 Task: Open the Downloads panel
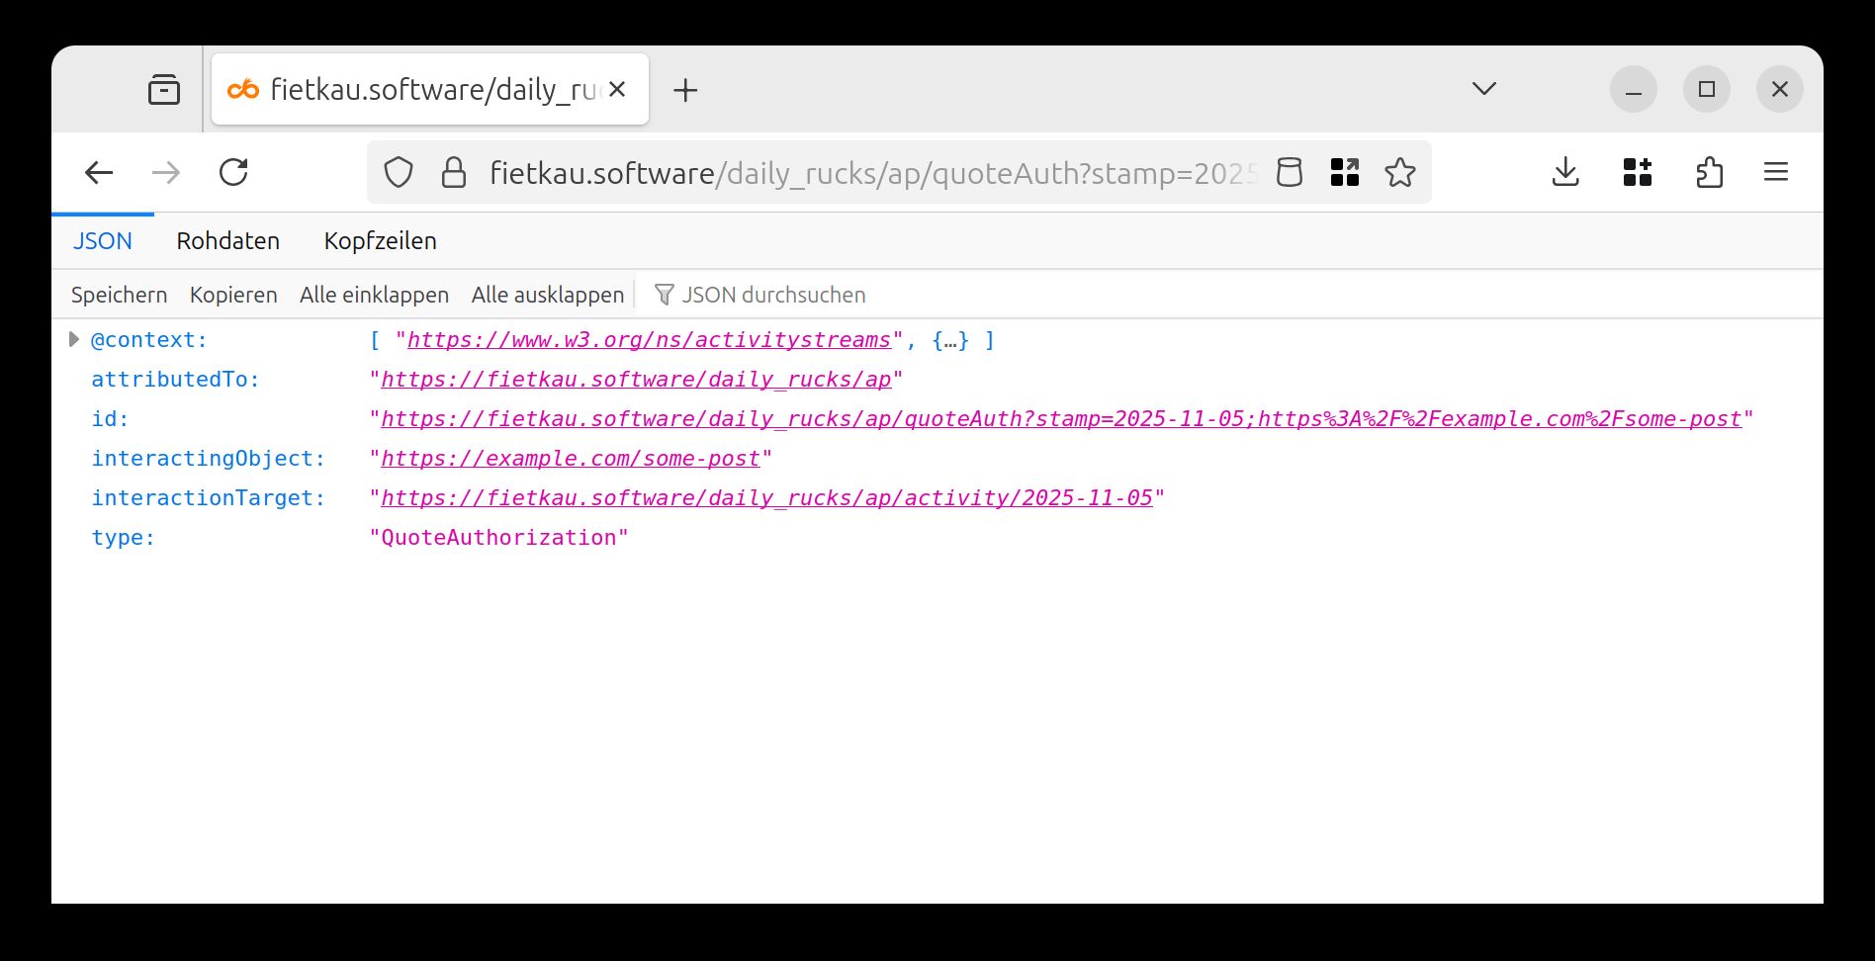1565,172
